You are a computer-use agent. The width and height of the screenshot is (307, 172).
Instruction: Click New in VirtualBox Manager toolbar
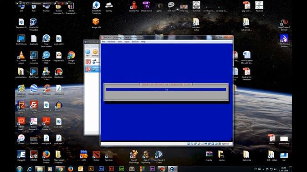pos(88,53)
